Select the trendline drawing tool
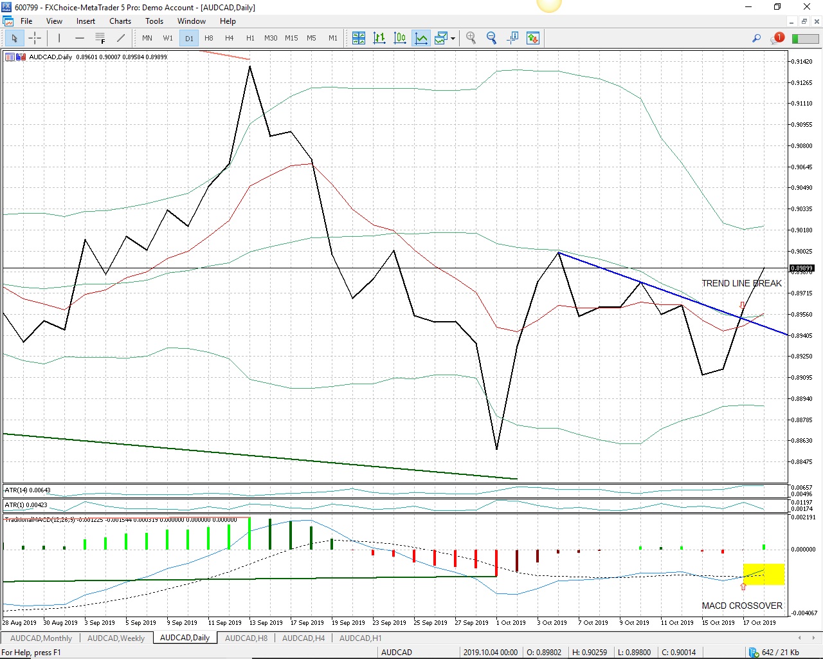The height and width of the screenshot is (659, 823). pyautogui.click(x=121, y=38)
